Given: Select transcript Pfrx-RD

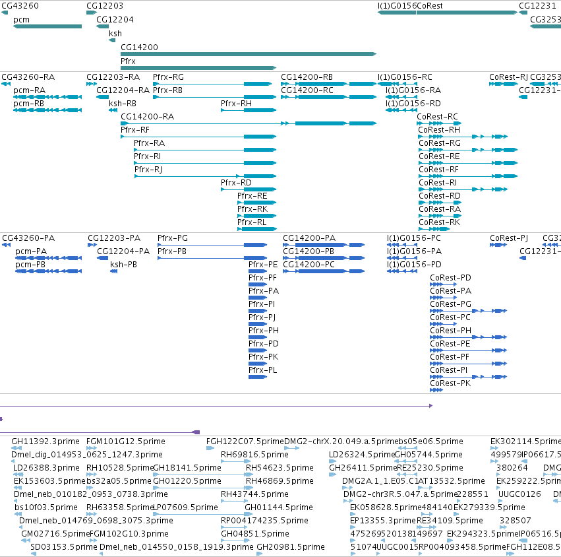Looking at the screenshot, I should tap(249, 189).
